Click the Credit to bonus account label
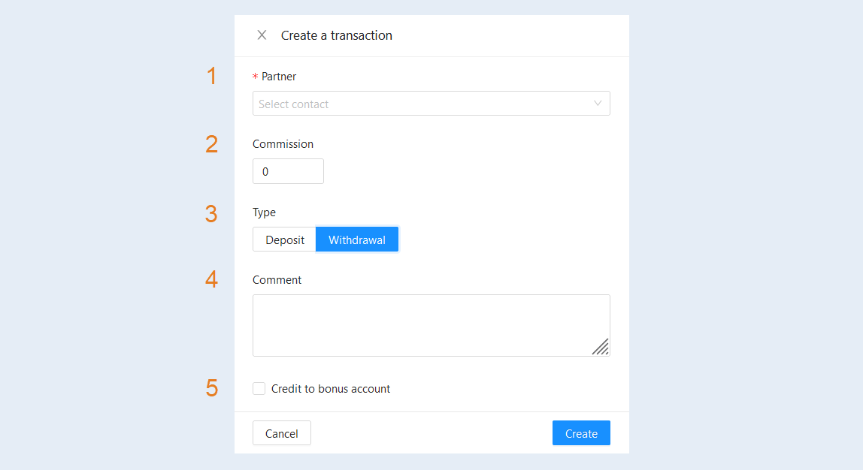This screenshot has width=863, height=470. coord(330,389)
